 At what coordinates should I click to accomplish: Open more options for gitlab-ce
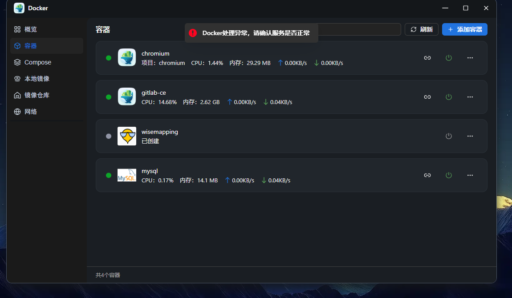[x=470, y=97]
